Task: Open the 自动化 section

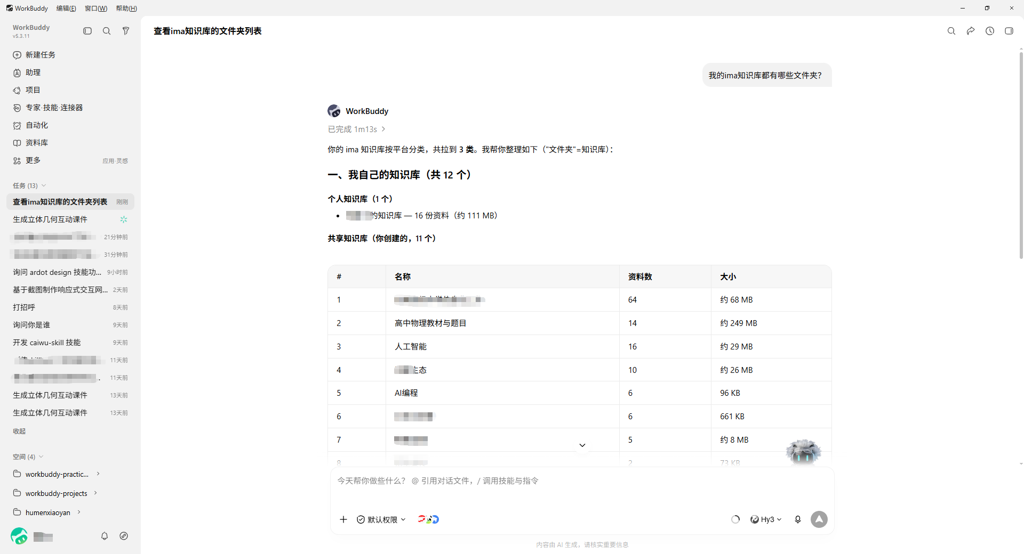Action: coord(70,125)
